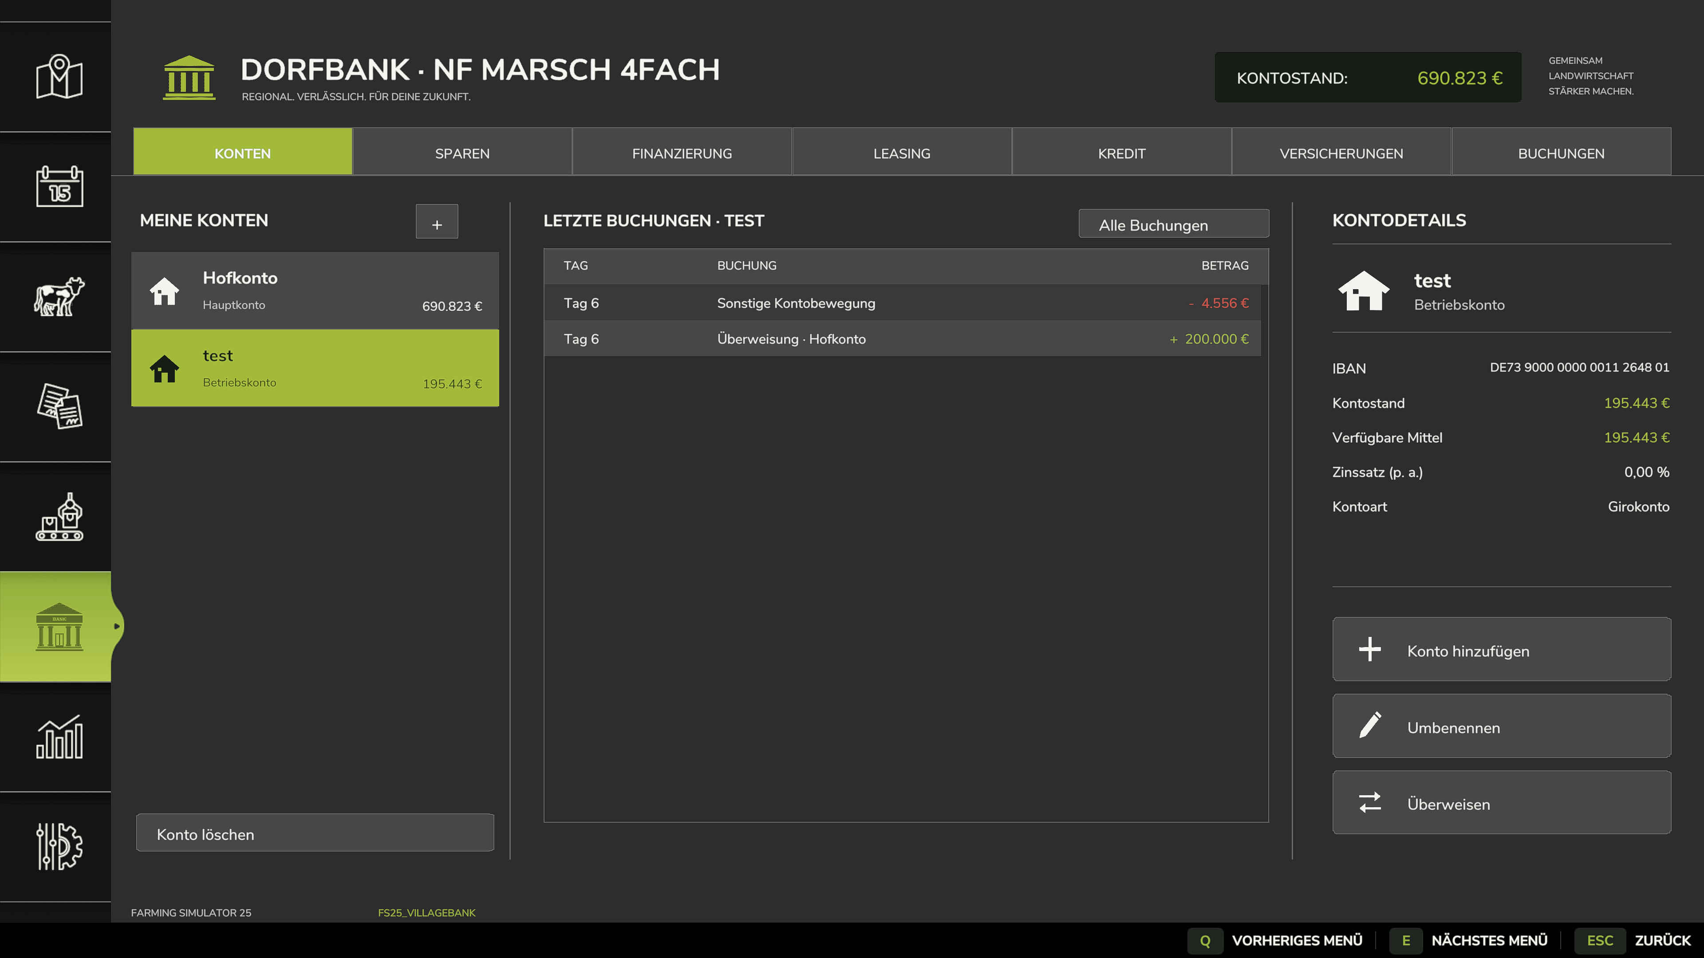The image size is (1704, 958).
Task: Open the Kredit tab
Action: coord(1121,152)
